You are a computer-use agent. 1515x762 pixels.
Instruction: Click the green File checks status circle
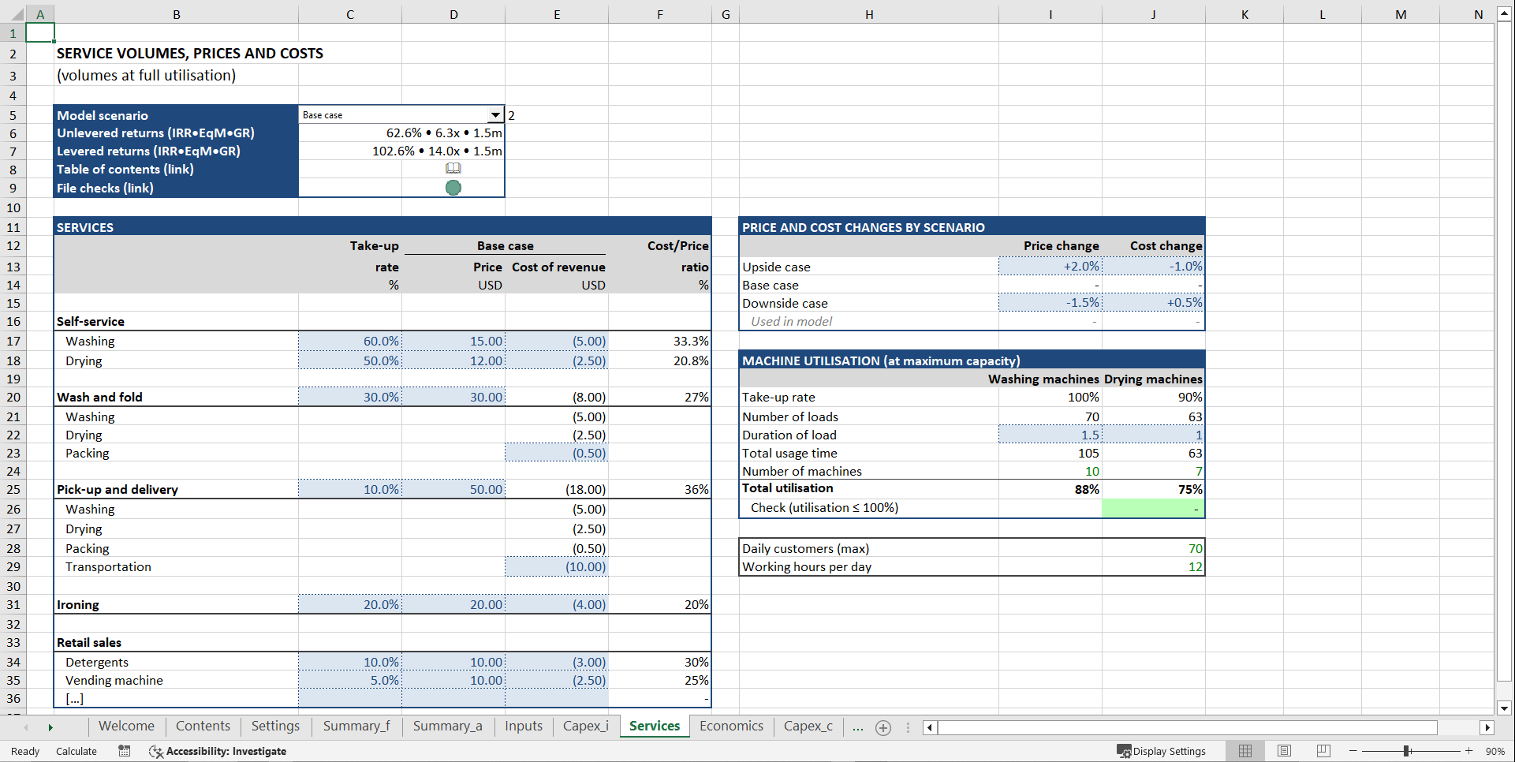point(453,188)
